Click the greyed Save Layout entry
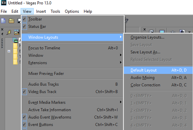Screen dimensions: 193x130 point(158,45)
